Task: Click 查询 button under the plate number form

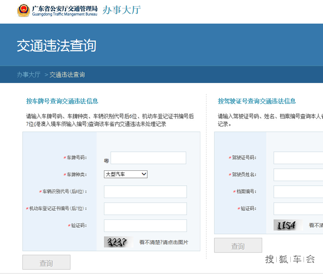Action: coord(46,262)
